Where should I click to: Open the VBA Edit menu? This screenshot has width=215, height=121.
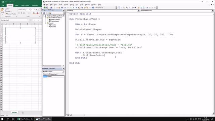click(x=51, y=5)
